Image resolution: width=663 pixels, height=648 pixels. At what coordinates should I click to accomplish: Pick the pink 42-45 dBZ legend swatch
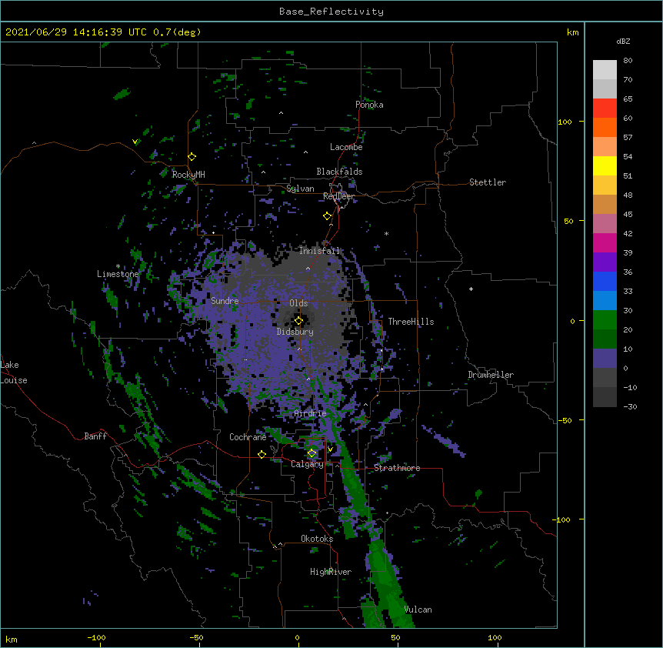(605, 224)
